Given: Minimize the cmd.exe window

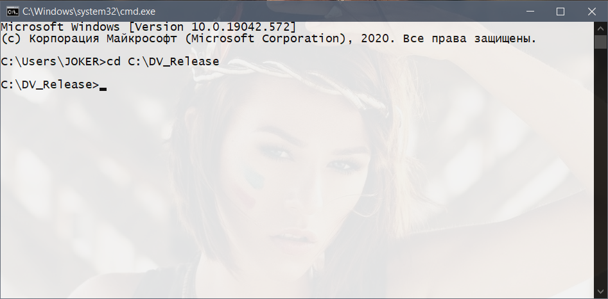Looking at the screenshot, I should point(530,12).
